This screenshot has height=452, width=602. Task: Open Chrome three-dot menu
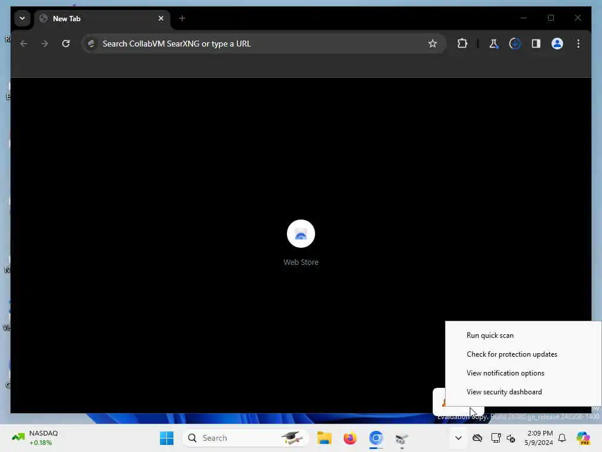pyautogui.click(x=578, y=44)
